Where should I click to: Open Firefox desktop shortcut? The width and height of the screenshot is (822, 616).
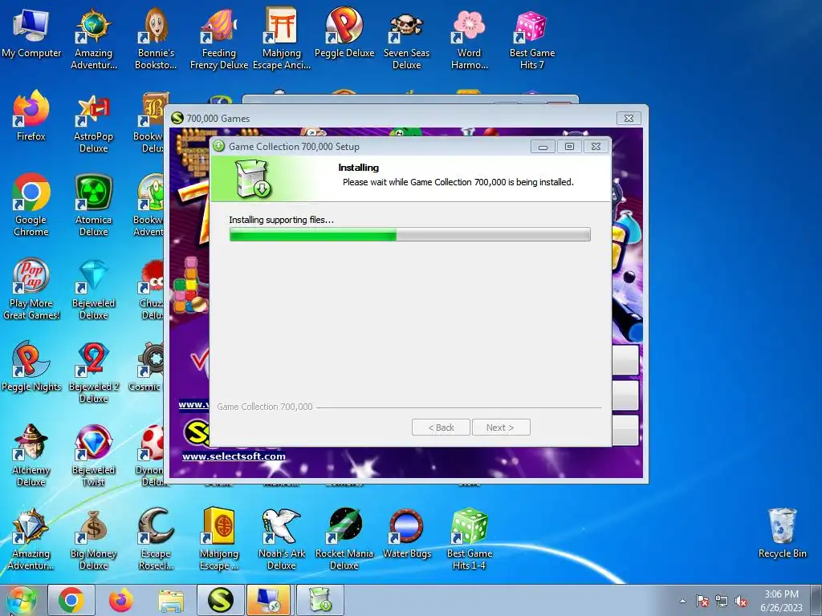tap(31, 115)
